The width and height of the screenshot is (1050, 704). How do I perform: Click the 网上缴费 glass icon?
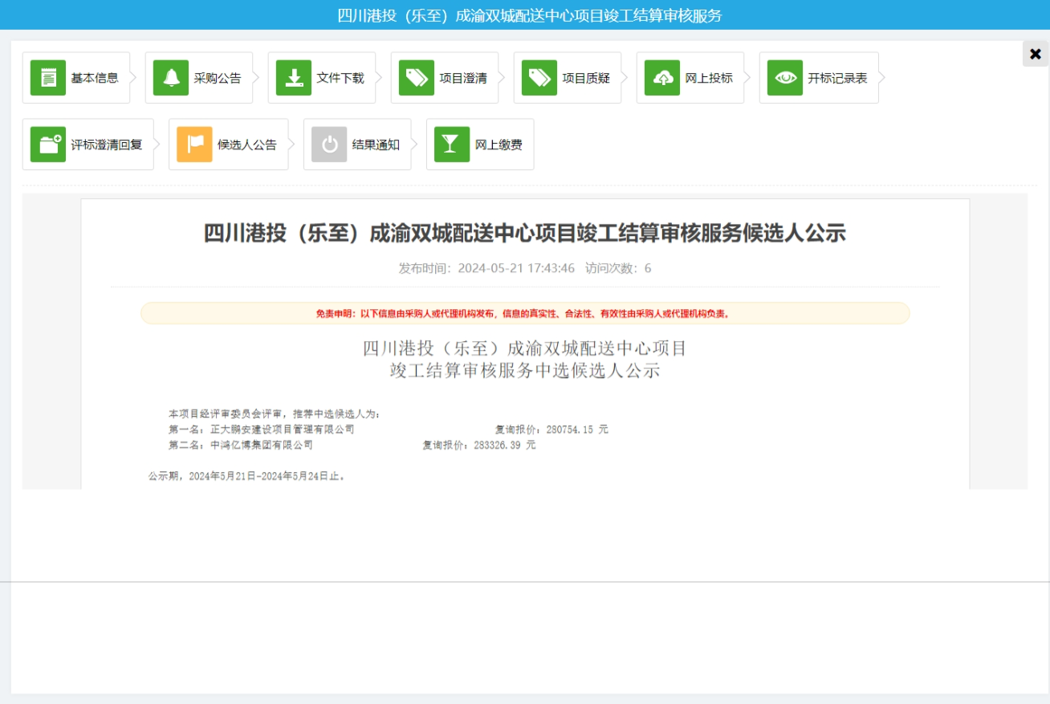point(452,144)
